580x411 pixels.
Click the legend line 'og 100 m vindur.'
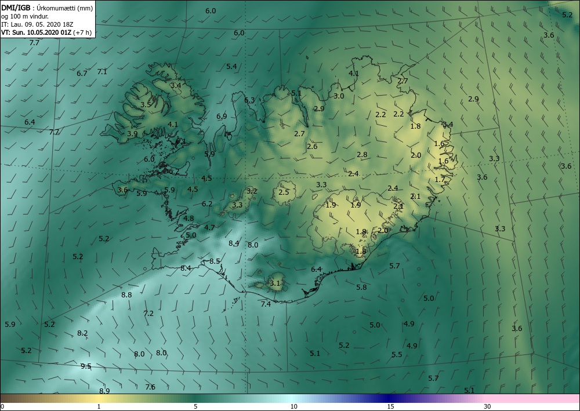tap(25, 16)
